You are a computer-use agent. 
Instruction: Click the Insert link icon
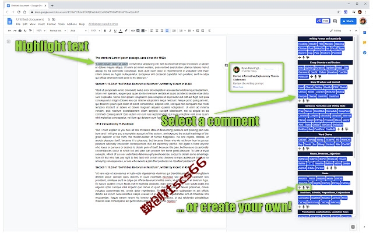click(133, 31)
